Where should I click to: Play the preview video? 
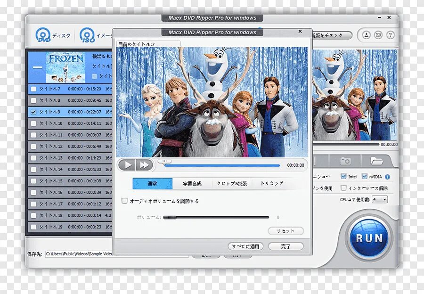pos(127,165)
